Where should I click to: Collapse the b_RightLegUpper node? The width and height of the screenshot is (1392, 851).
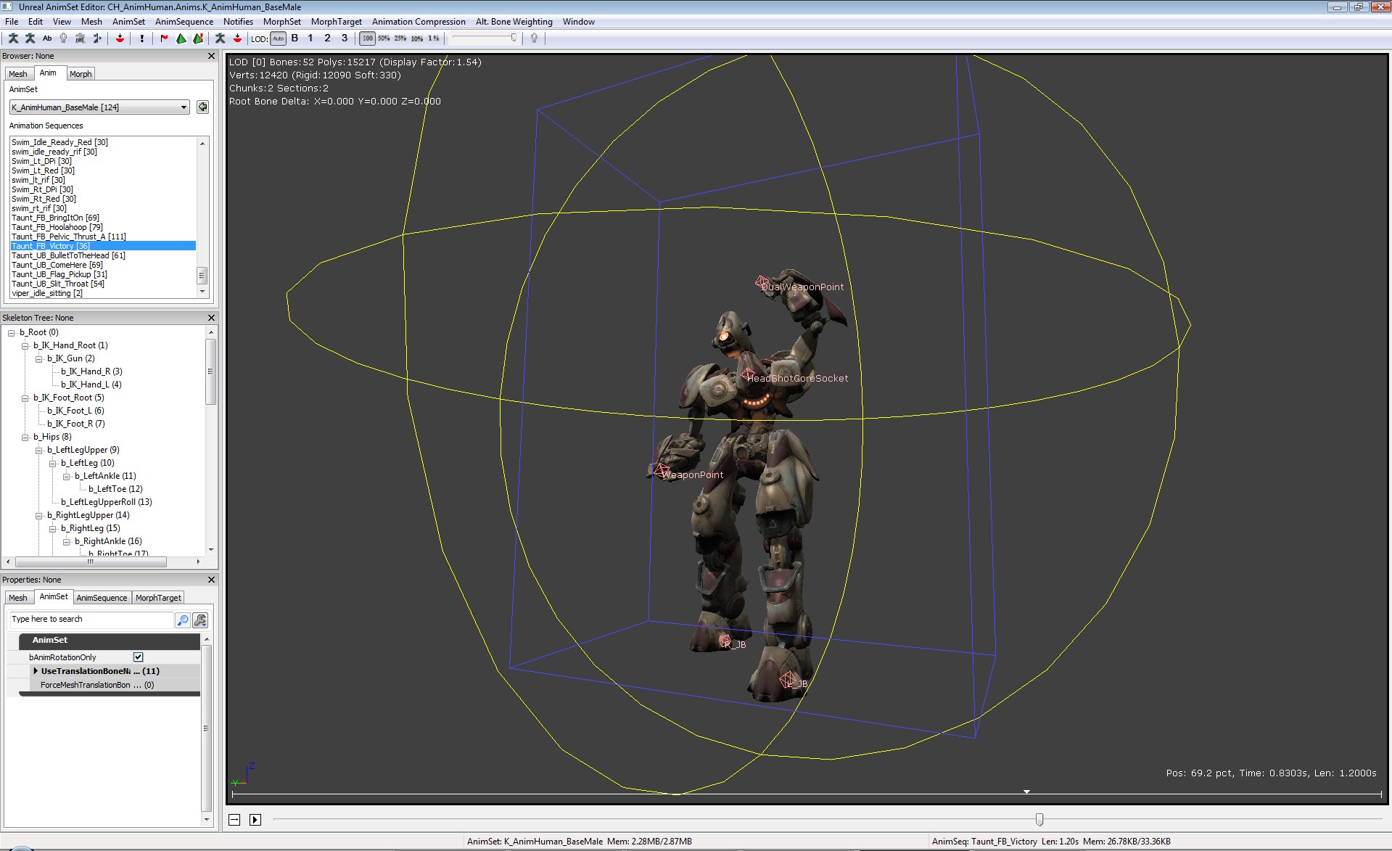click(x=39, y=516)
